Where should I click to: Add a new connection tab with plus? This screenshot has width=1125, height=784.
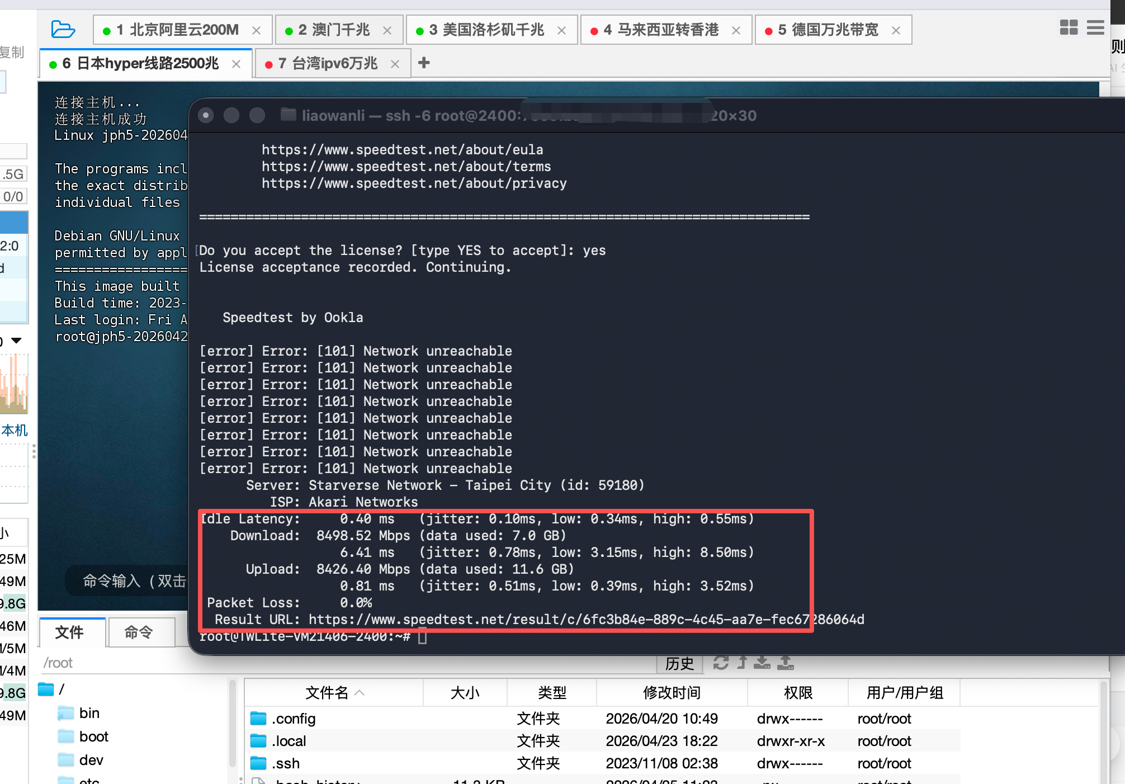click(424, 63)
